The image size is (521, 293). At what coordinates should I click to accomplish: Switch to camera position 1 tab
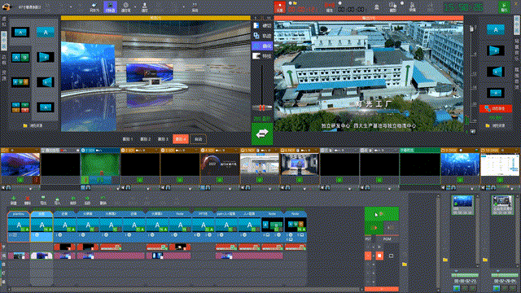tap(128, 139)
